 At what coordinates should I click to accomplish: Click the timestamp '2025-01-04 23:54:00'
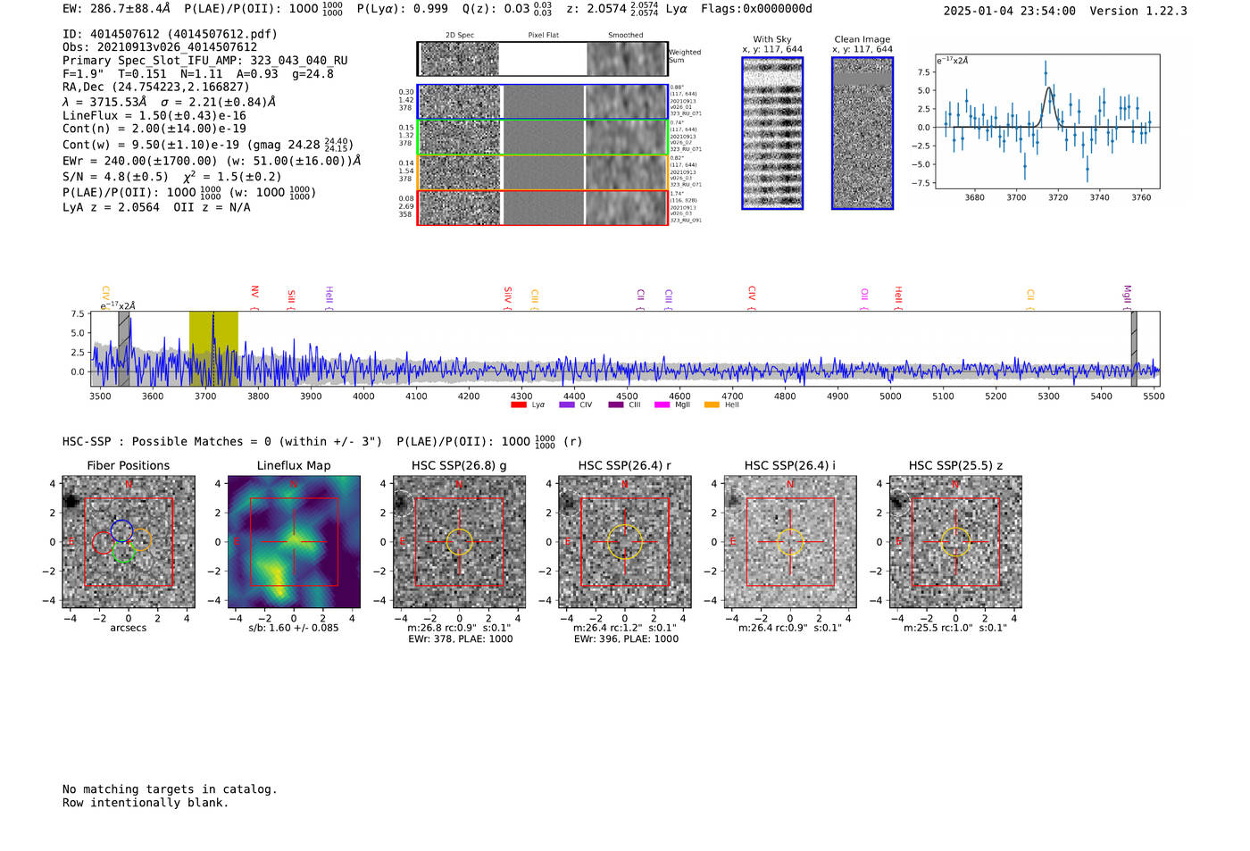coord(1009,11)
